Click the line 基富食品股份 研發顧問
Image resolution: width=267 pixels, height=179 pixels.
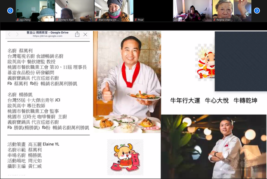pyautogui.click(x=31, y=73)
